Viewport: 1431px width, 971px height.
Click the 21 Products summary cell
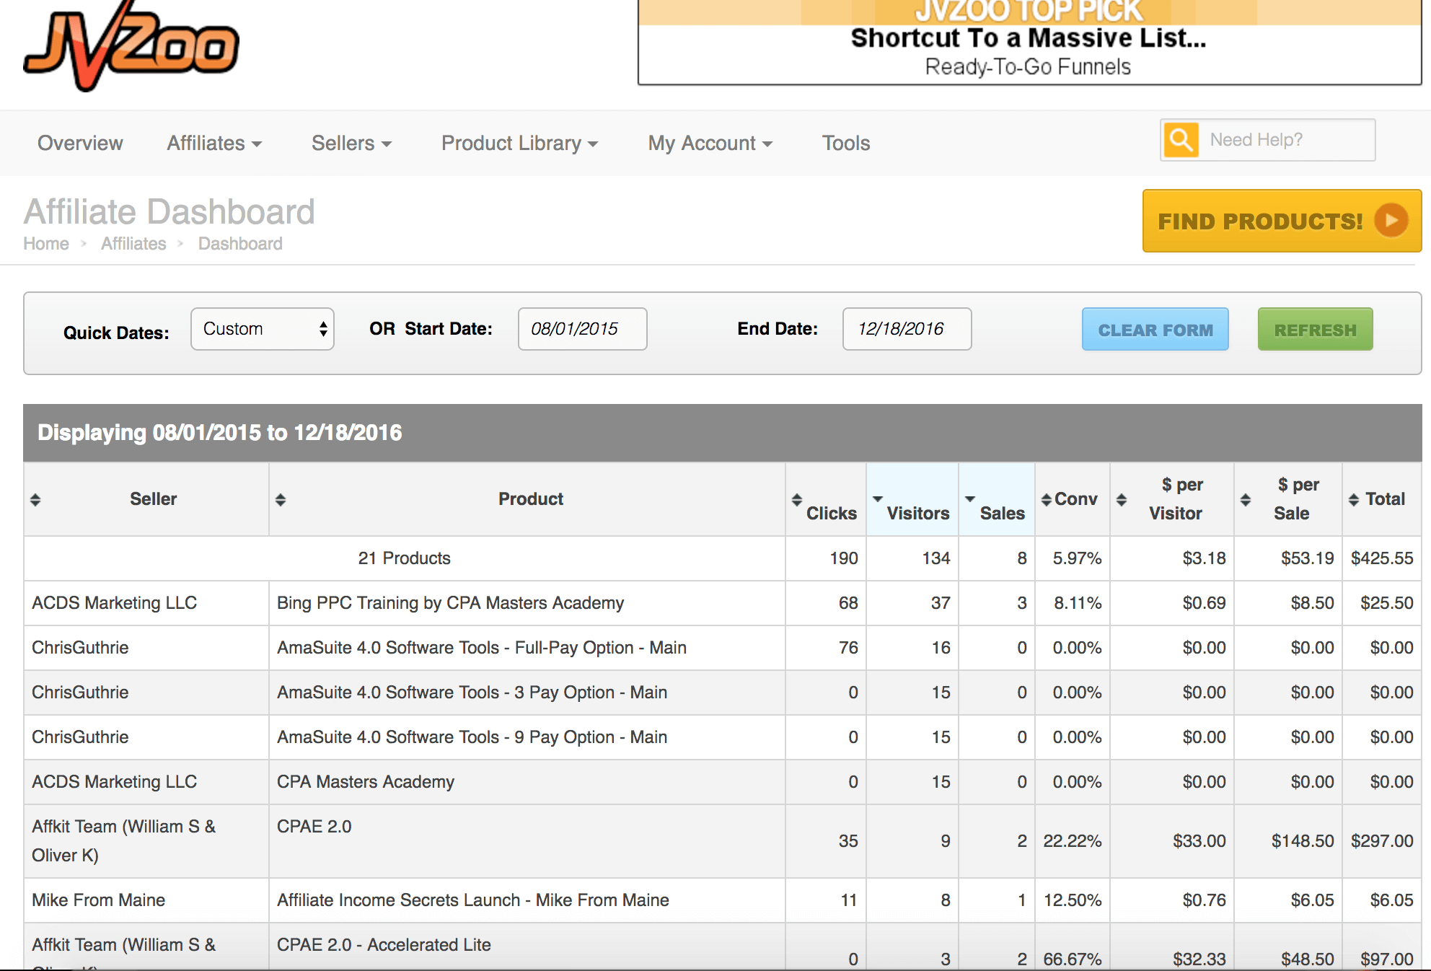pyautogui.click(x=404, y=558)
